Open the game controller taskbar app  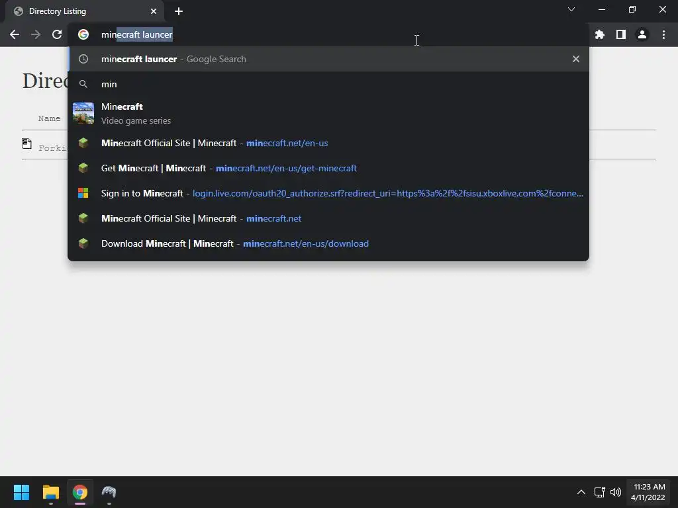tap(109, 492)
